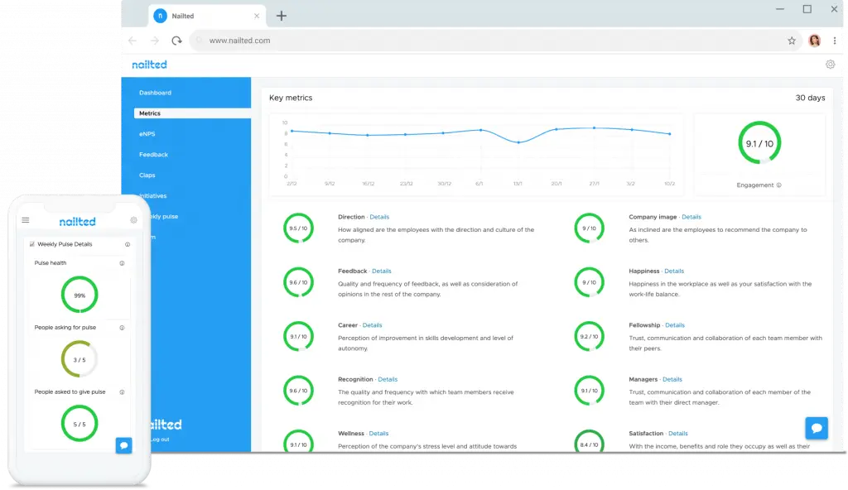Click the 3/5 progress ring on the phone

tap(79, 359)
